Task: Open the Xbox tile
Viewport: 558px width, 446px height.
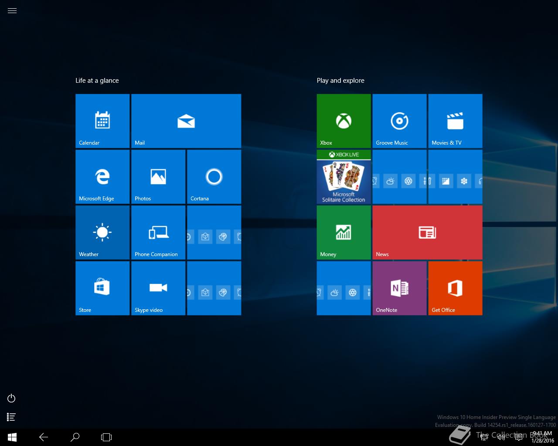Action: (x=344, y=121)
